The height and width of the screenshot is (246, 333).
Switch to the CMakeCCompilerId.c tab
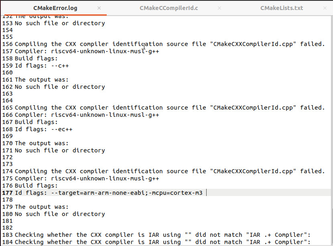pos(169,8)
